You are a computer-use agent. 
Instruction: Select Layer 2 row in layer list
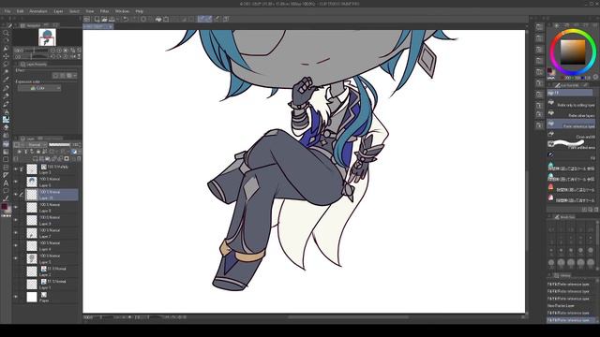tap(52, 271)
